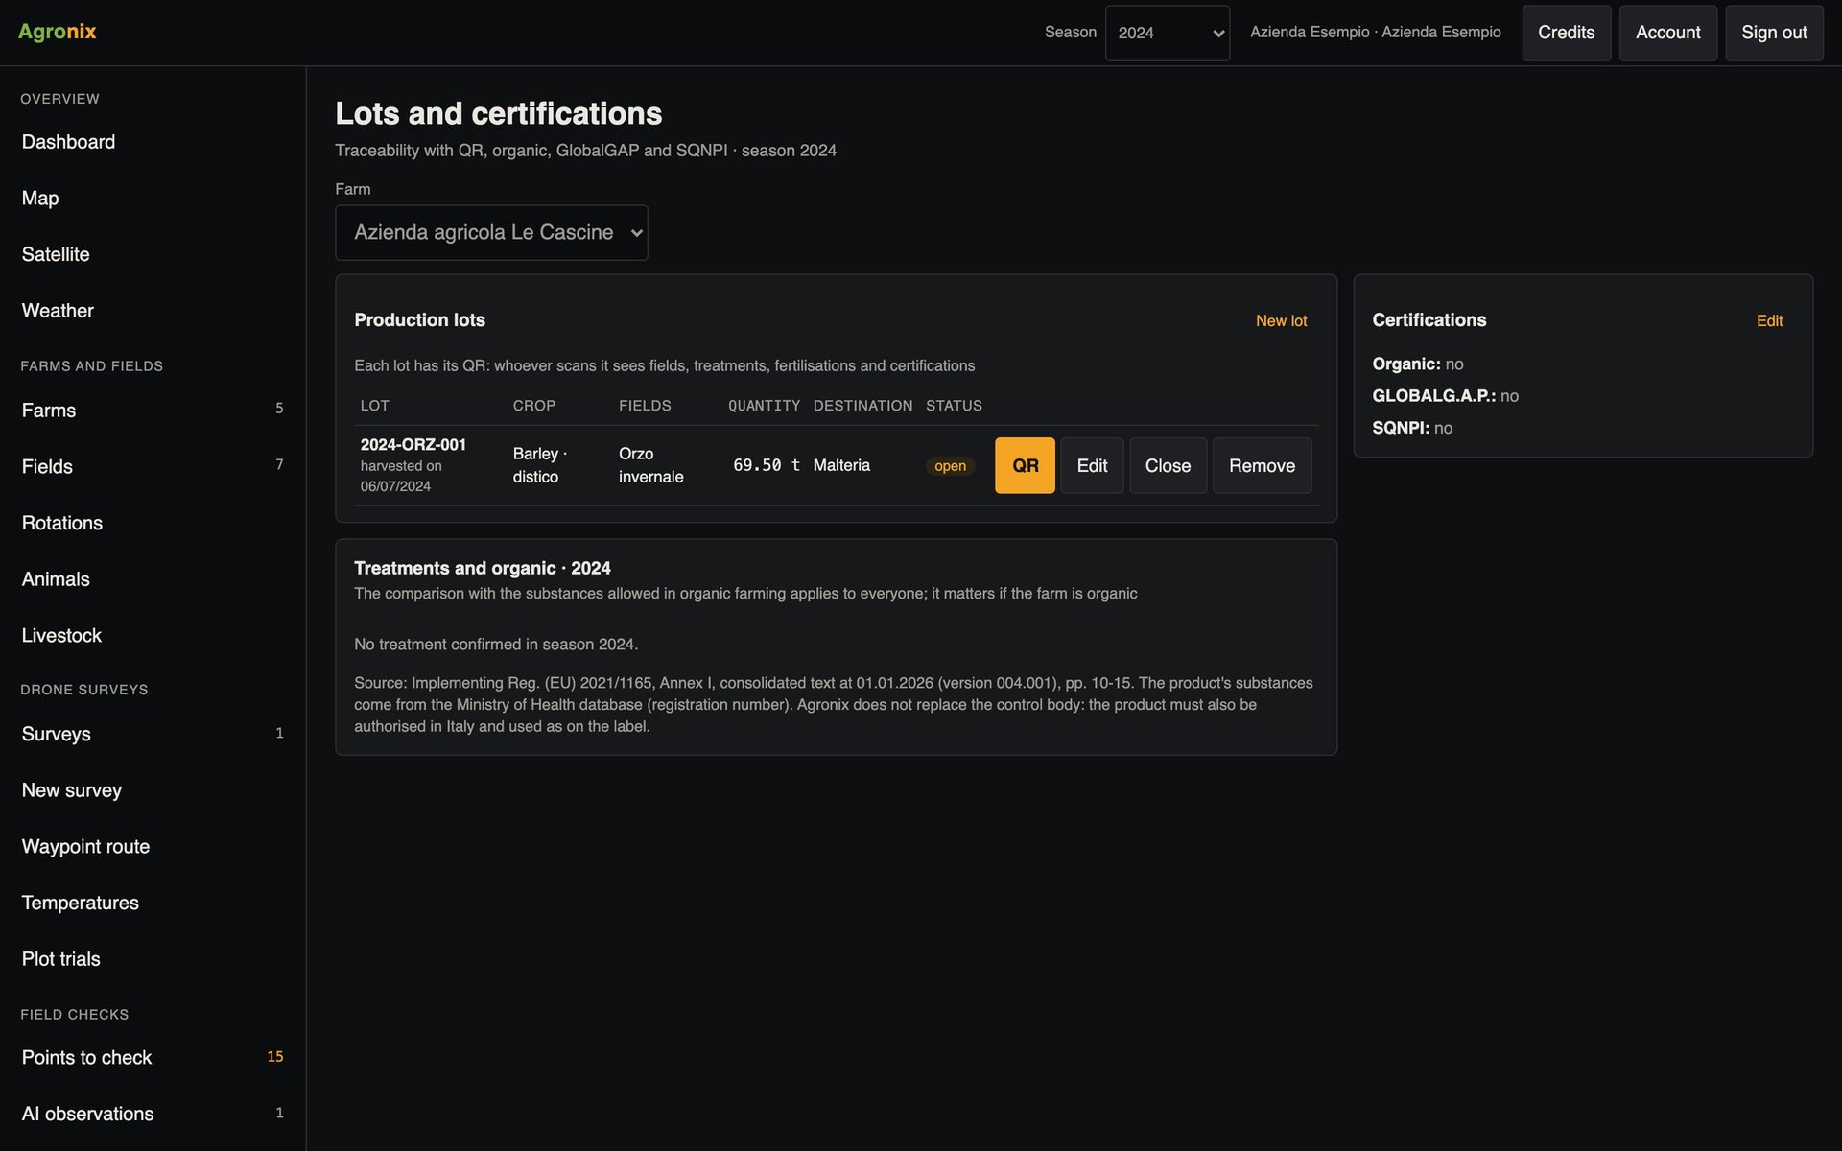Screen dimensions: 1842x1151
Task: Sign out of Agronix
Action: pos(1774,33)
